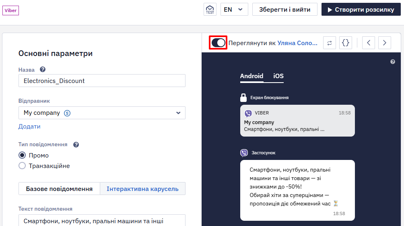Click the in-app message preview bubble
This screenshot has height=226, width=404.
click(297, 191)
